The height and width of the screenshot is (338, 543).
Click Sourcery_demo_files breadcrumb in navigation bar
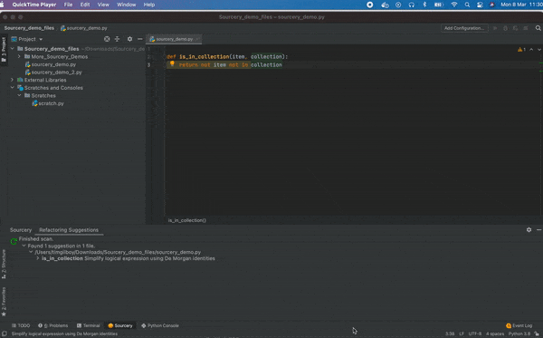[29, 28]
